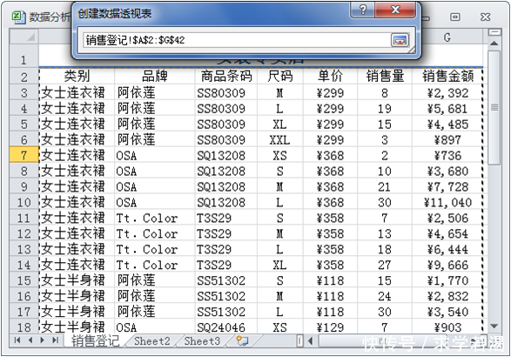The height and width of the screenshot is (357, 511).
Task: Select row 10 header
Action: pyautogui.click(x=24, y=202)
